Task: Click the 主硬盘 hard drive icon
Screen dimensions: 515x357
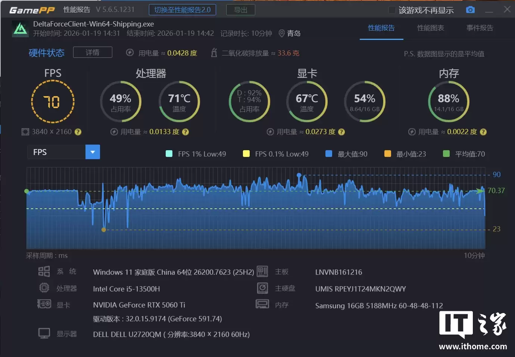Action: (262, 288)
